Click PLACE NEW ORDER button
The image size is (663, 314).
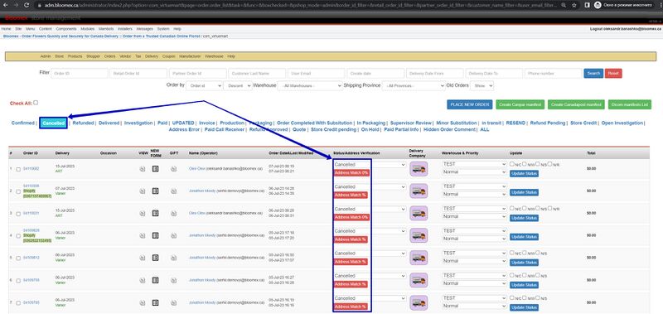470,104
